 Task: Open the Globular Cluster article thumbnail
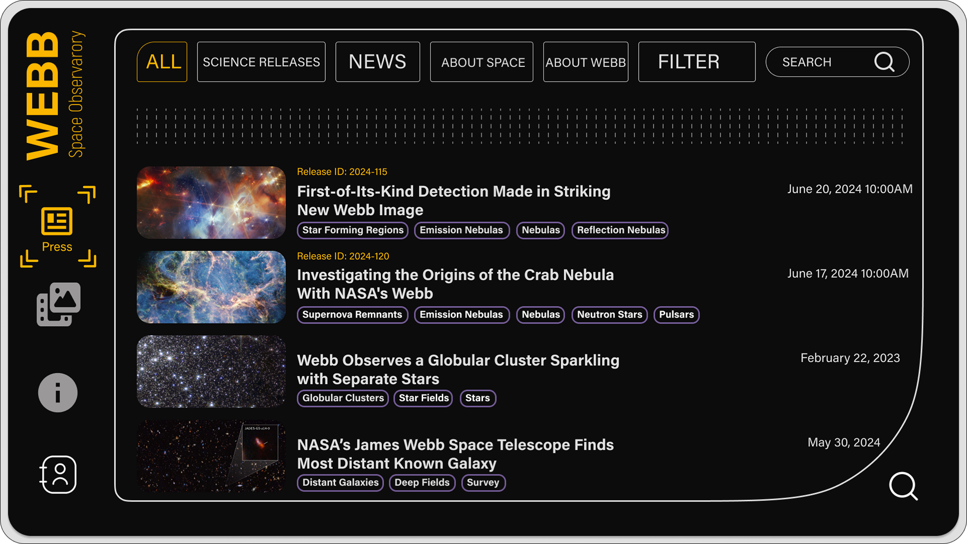coord(212,371)
